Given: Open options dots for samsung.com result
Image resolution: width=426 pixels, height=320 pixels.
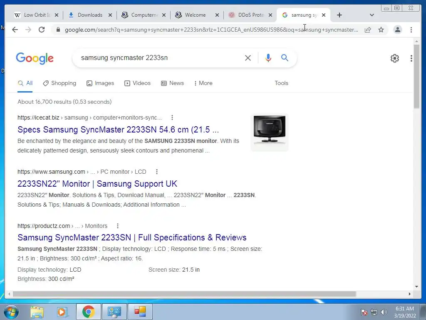Looking at the screenshot, I should coord(157,172).
